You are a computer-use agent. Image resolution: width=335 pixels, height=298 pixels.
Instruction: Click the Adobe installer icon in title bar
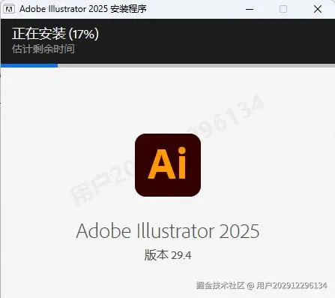tap(9, 9)
